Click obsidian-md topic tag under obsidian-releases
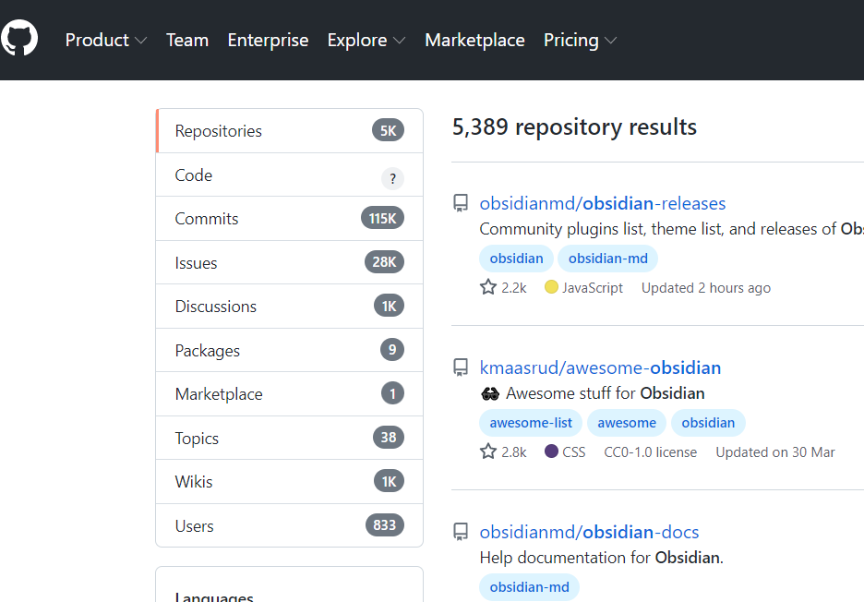Screen dimensions: 864x602 [607, 259]
